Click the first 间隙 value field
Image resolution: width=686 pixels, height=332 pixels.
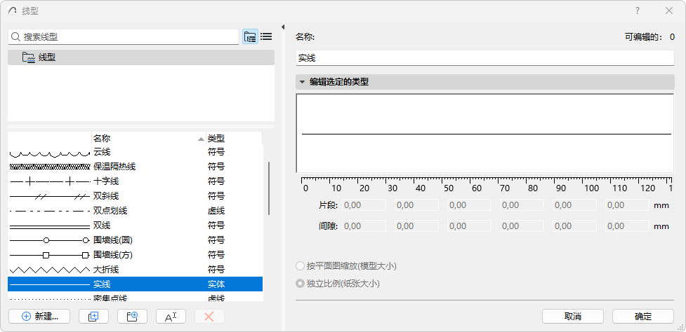point(364,226)
